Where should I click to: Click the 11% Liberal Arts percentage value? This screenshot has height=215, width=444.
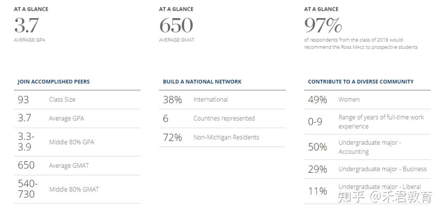pyautogui.click(x=317, y=191)
